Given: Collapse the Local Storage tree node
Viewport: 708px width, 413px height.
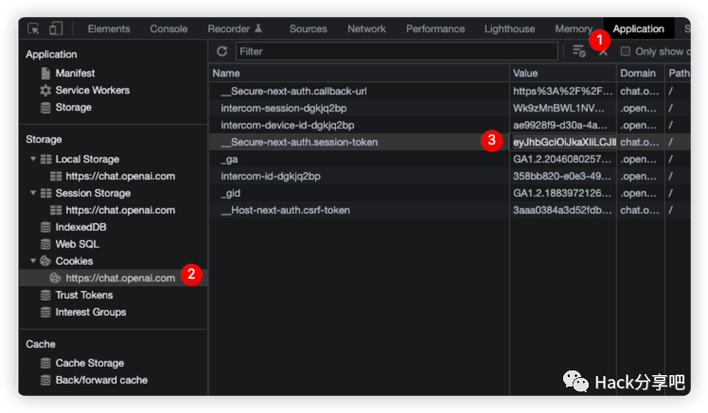Looking at the screenshot, I should tap(33, 159).
